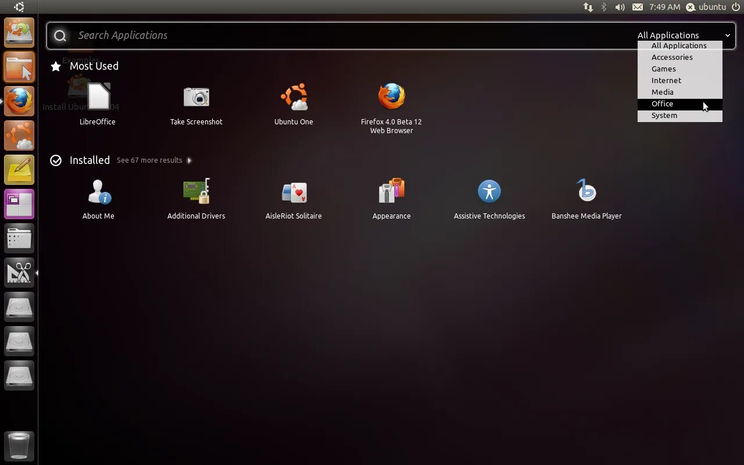This screenshot has width=744, height=465.
Task: Open the Appearance settings app
Action: click(391, 199)
